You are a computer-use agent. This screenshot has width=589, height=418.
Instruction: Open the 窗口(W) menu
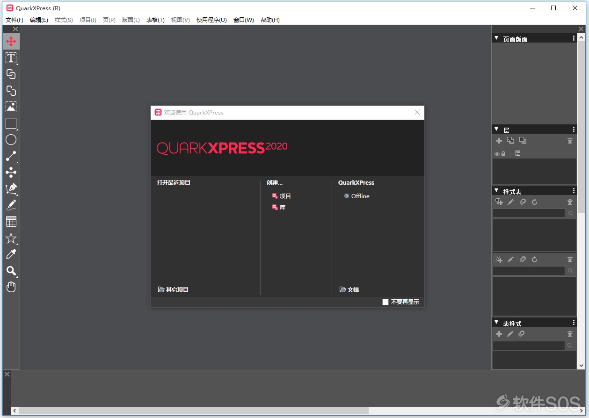(243, 20)
